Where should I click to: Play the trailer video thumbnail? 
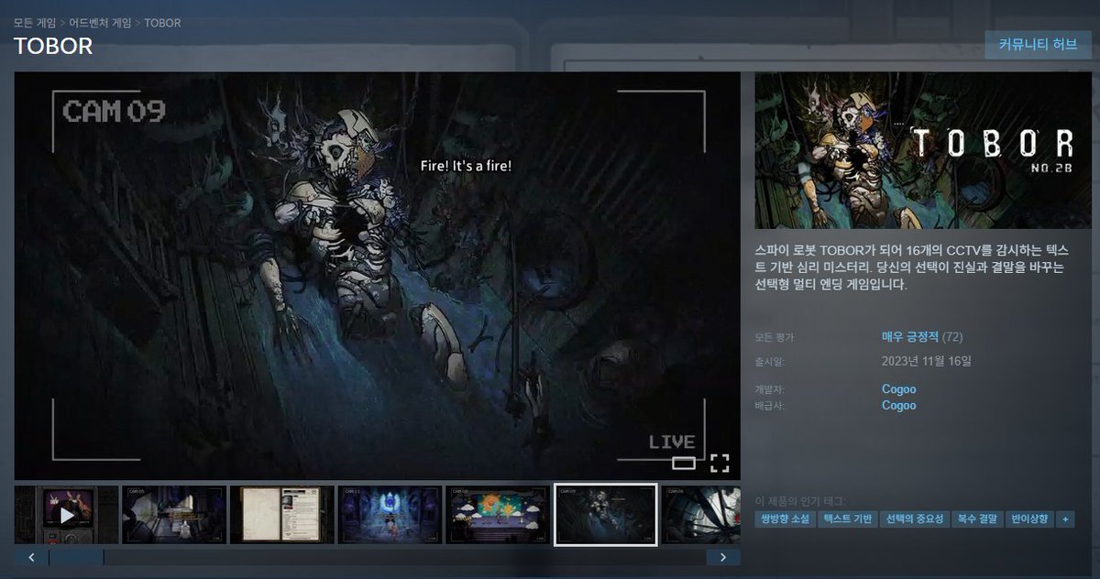point(66,515)
